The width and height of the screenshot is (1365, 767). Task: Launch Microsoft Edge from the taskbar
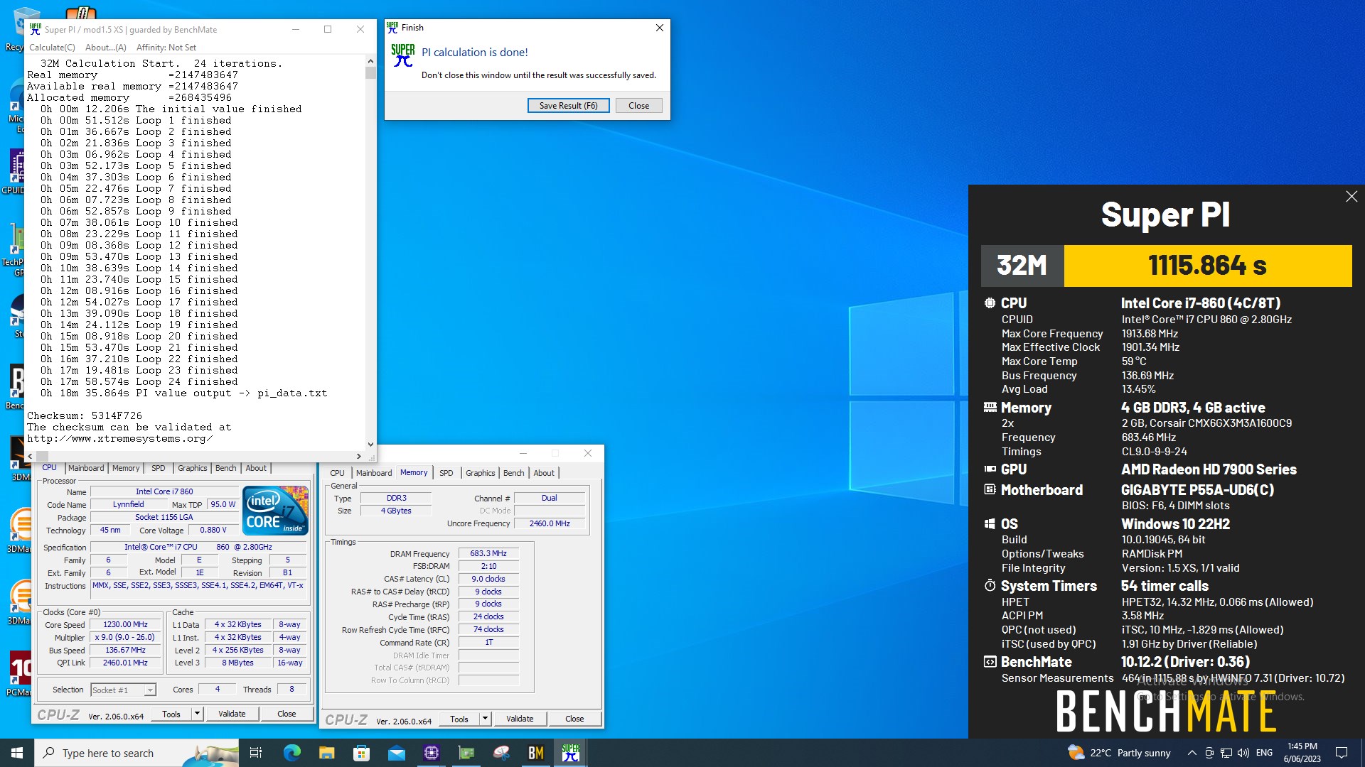pos(292,753)
